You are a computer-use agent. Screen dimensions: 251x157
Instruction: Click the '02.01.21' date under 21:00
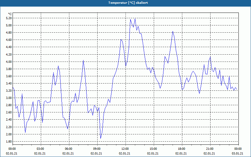209,154
